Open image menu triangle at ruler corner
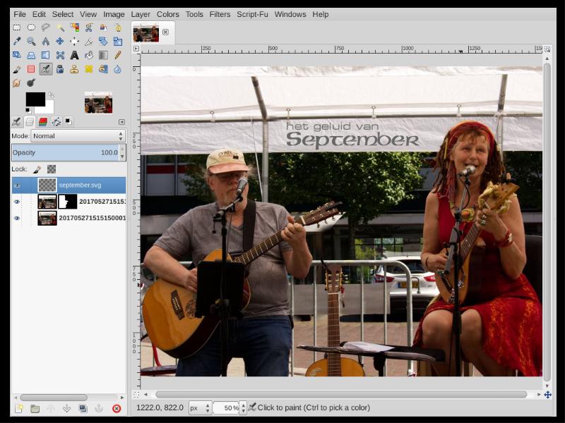 [136, 49]
